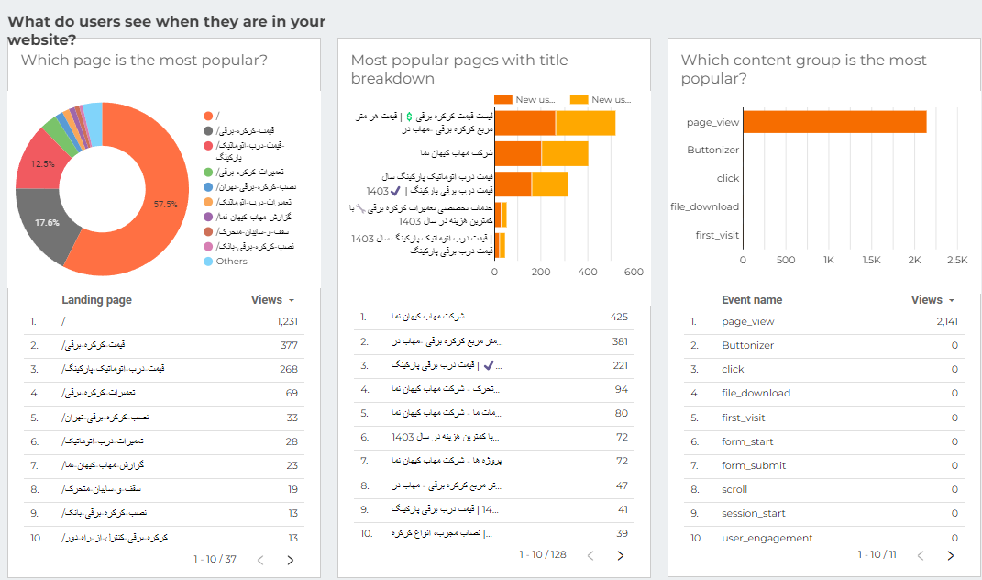Toggle dark orange 'New us...' bar legend swatch

click(502, 99)
